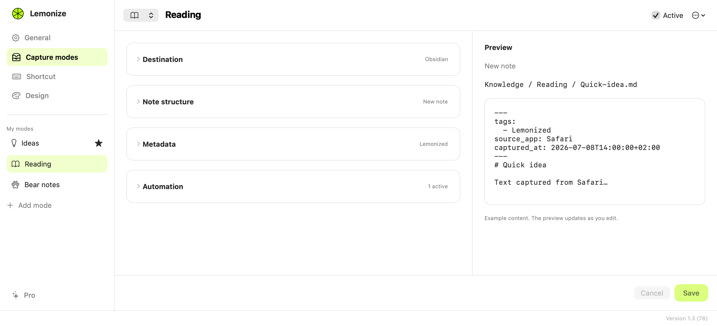Click the Metadata heading
The image size is (717, 326).
(159, 144)
